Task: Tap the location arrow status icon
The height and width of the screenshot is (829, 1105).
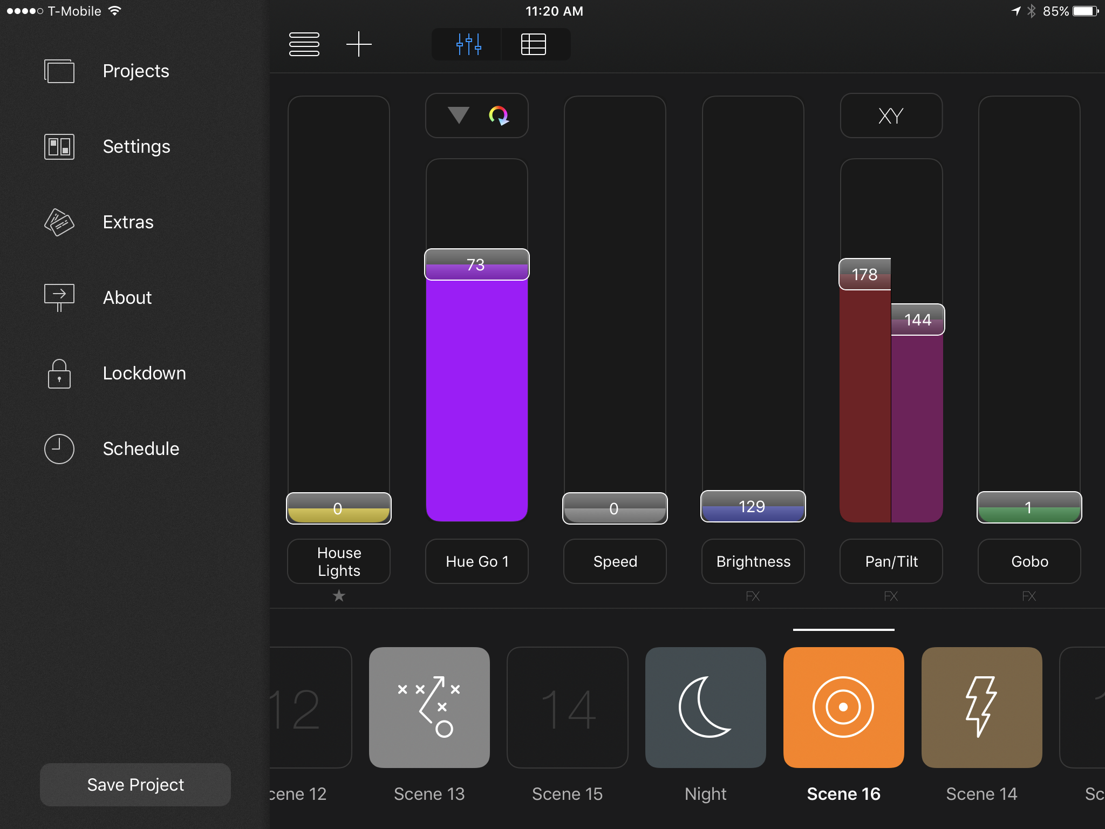Action: tap(1016, 11)
